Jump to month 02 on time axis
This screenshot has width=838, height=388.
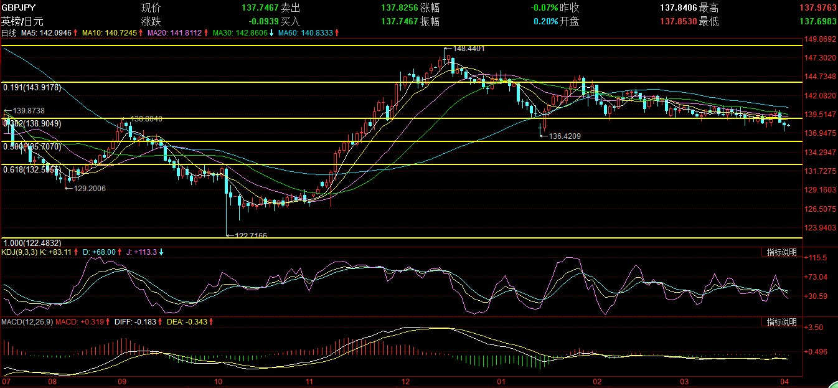click(x=596, y=381)
